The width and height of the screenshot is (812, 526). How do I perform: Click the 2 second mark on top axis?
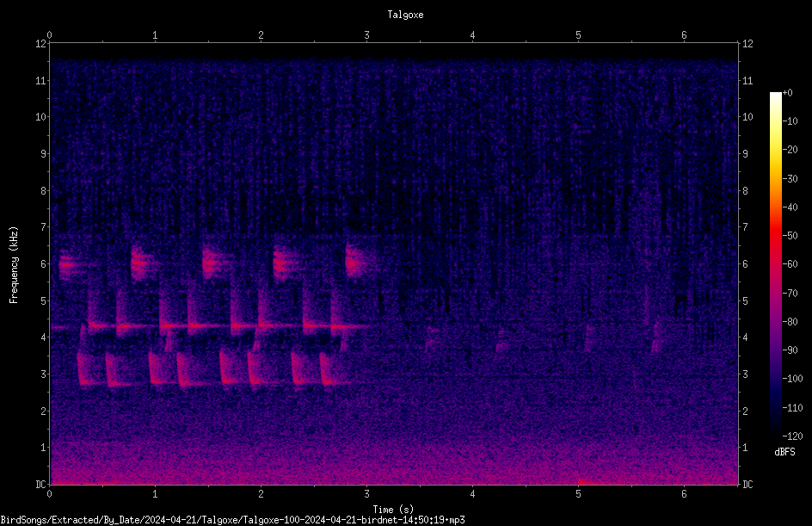coord(261,35)
